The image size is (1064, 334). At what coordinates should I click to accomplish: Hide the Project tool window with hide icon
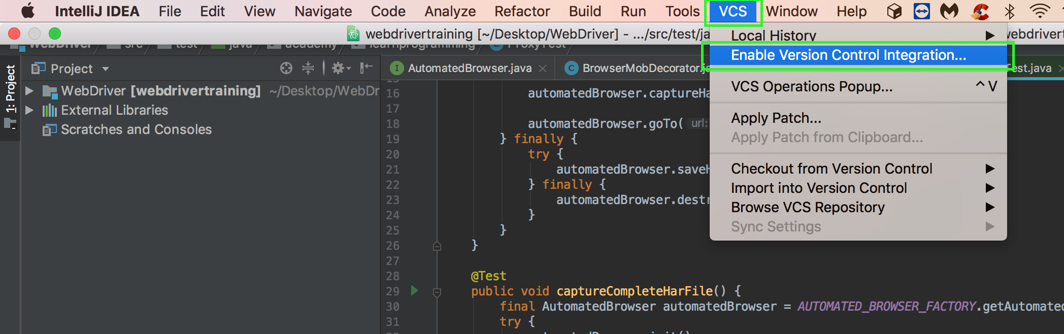click(366, 68)
